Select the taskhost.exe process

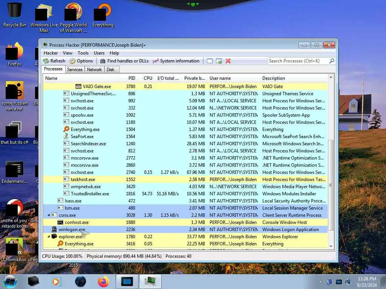[x=185, y=179]
